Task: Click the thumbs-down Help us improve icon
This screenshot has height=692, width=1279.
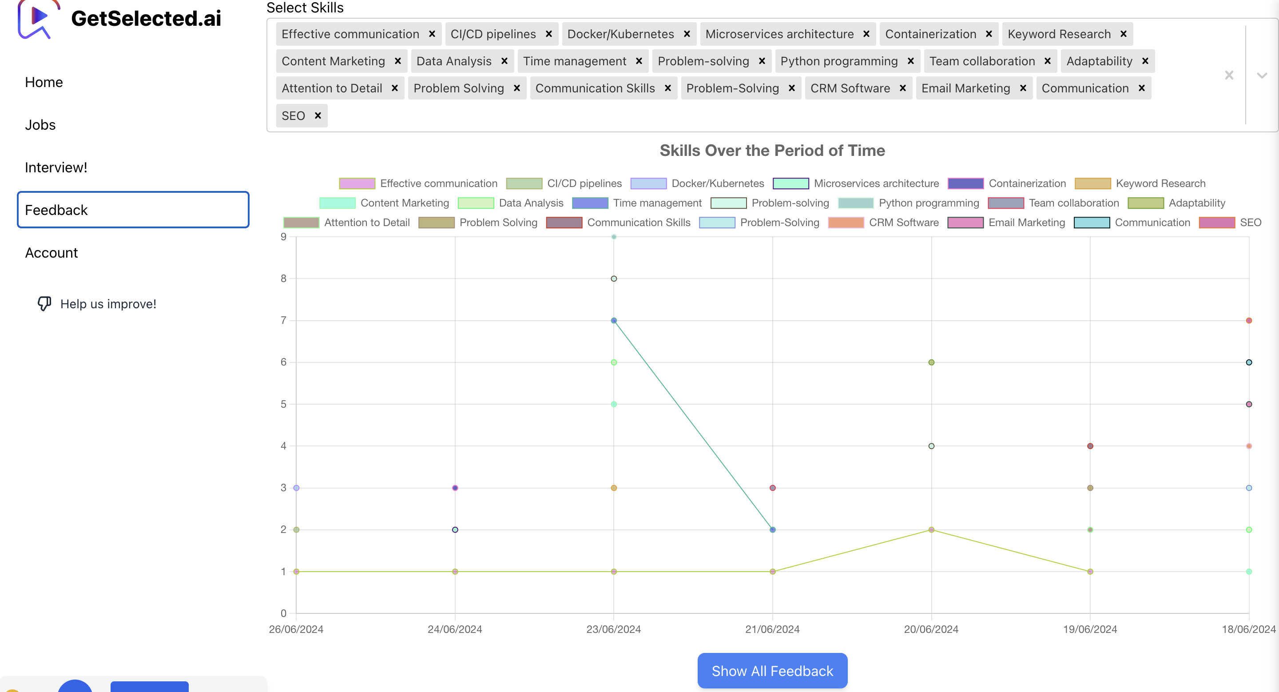Action: click(x=44, y=303)
